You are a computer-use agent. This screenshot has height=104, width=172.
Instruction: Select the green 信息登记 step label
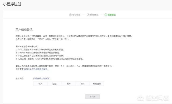pyautogui.click(x=112, y=15)
